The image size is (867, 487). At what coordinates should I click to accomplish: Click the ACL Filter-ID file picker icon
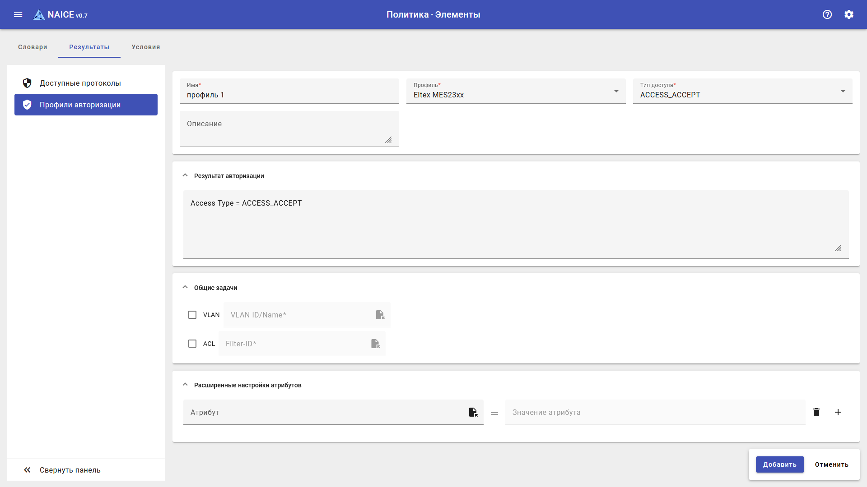click(x=375, y=344)
